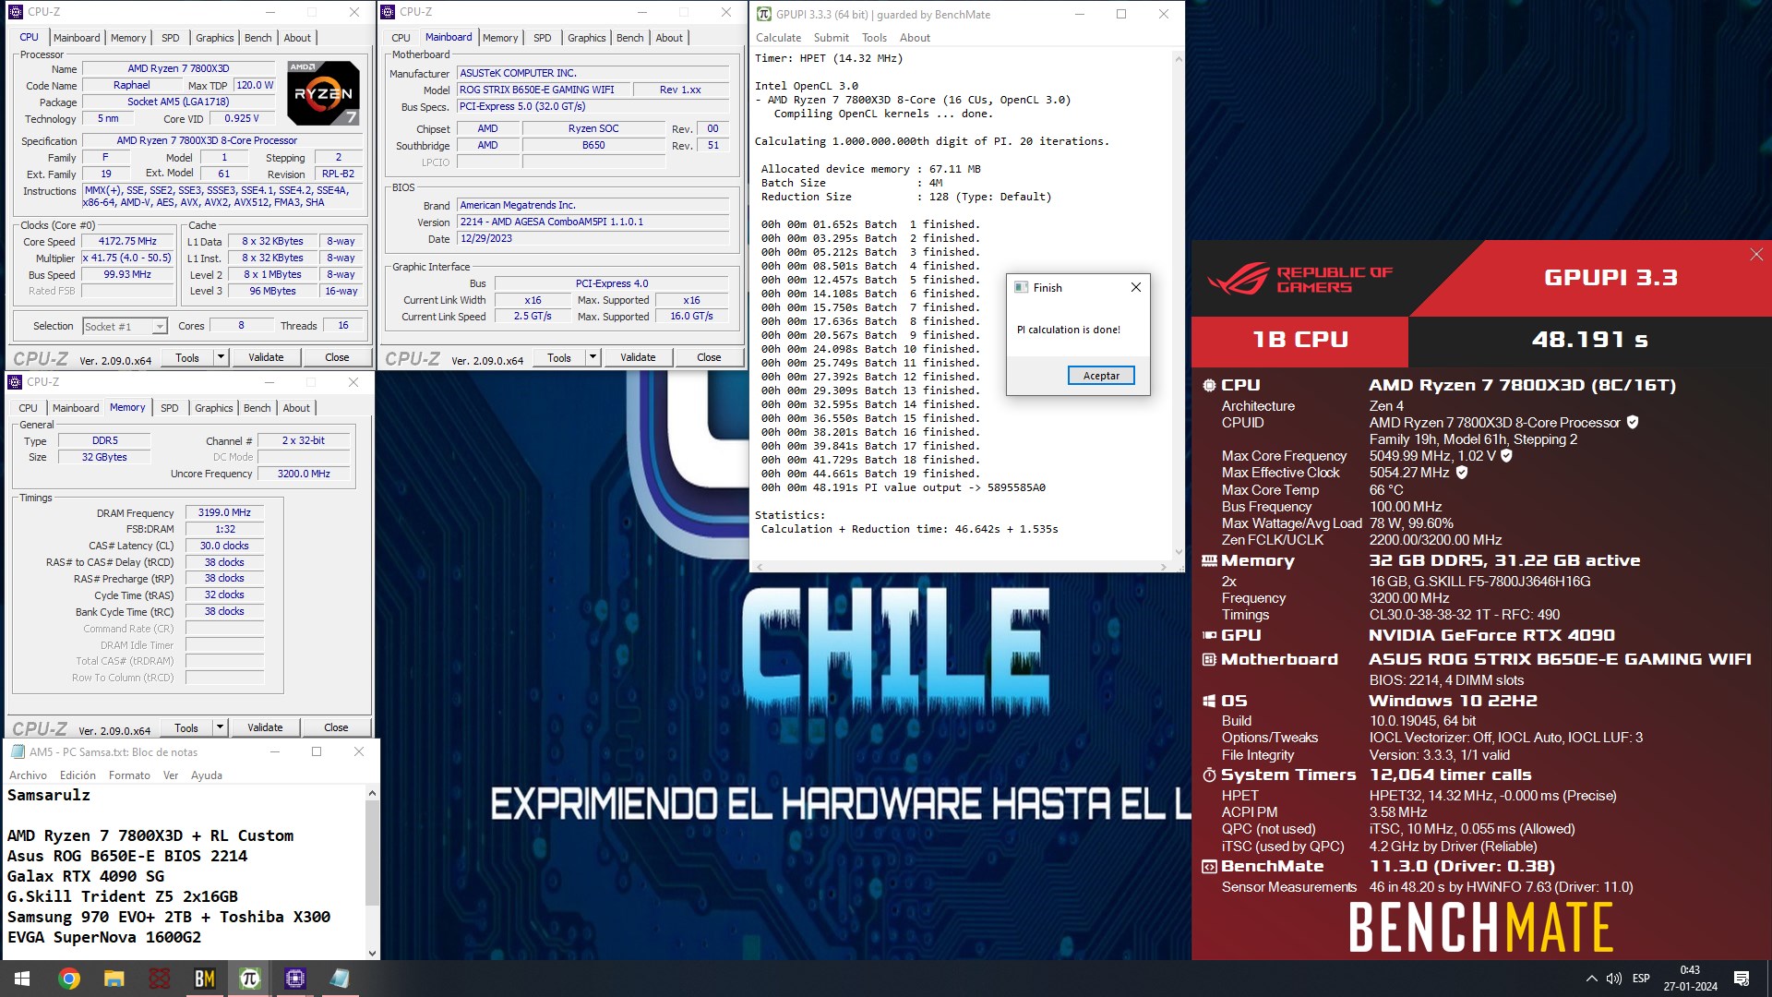Click ROG Republic of Gamers logo
Viewport: 1772px width, 997px height.
click(1299, 279)
